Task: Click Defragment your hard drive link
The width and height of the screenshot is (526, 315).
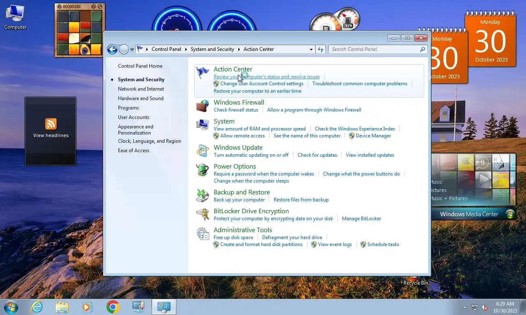Action: (292, 237)
